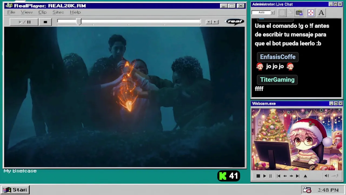The image size is (346, 195).
Task: Maximize the Live Chat window
Action: click(335, 4)
